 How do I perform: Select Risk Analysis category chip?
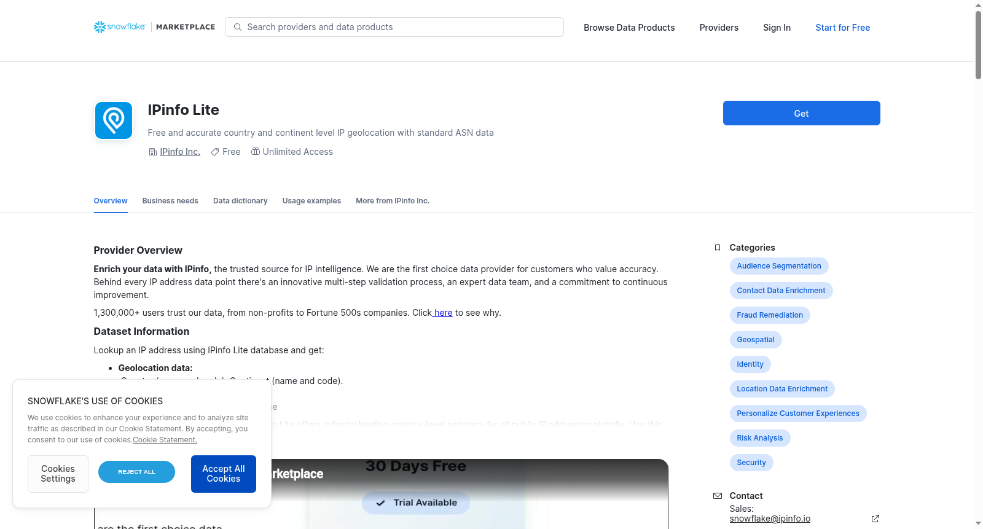[760, 438]
